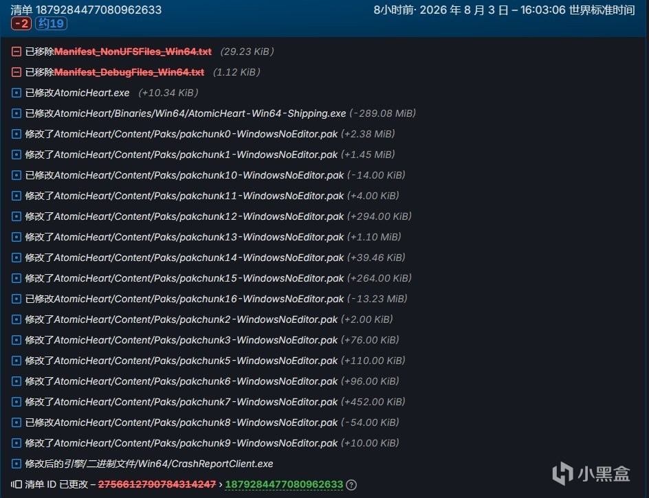Click modified icon beside pakchunk12-WindowsNoEditor.pak
Viewport: 649px width, 498px height.
16,216
